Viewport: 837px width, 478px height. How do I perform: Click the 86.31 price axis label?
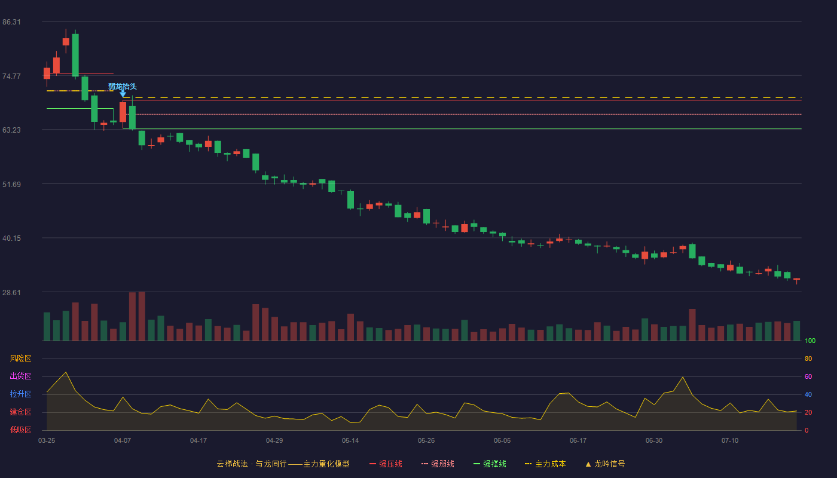pos(12,22)
